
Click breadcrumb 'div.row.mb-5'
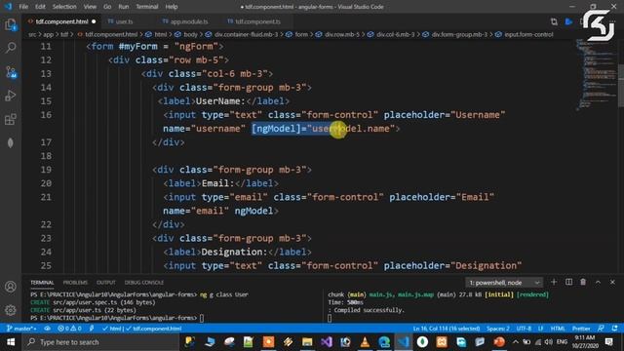click(x=341, y=35)
